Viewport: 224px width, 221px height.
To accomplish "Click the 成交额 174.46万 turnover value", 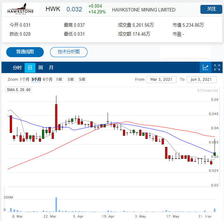I will pyautogui.click(x=134, y=34).
